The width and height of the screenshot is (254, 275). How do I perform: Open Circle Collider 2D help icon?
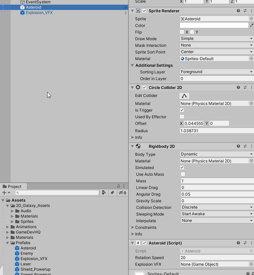pyautogui.click(x=238, y=88)
